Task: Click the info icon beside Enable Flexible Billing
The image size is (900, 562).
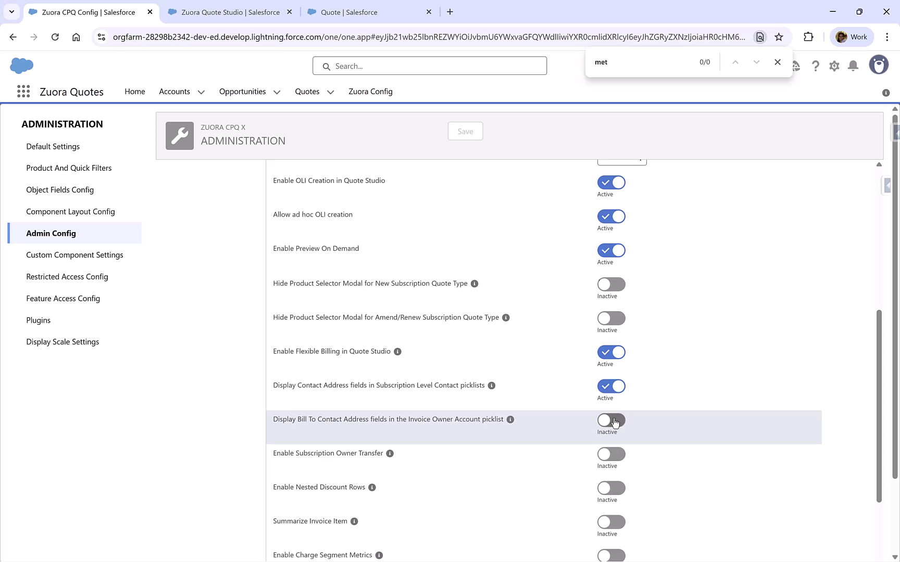Action: pyautogui.click(x=397, y=351)
